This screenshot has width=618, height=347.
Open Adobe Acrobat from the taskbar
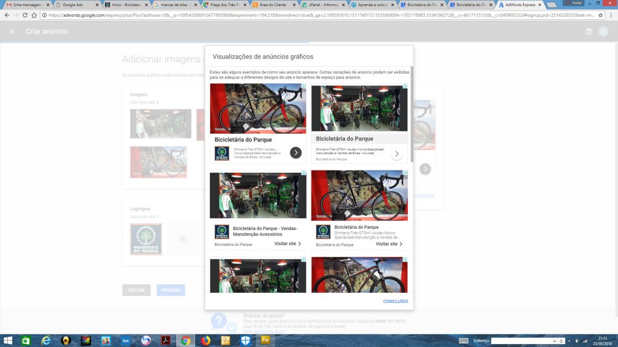coord(166,340)
